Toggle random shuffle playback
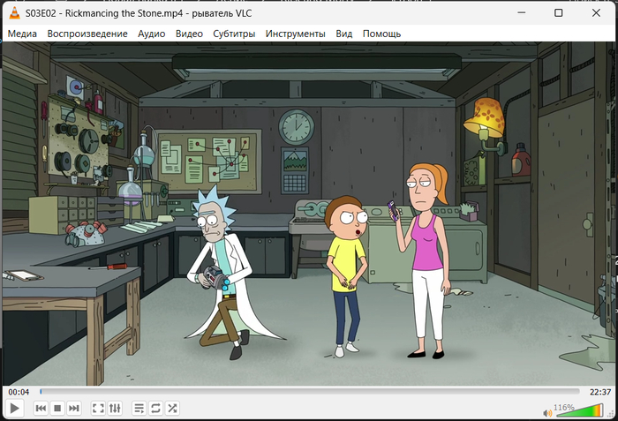Image resolution: width=618 pixels, height=421 pixels. point(172,408)
